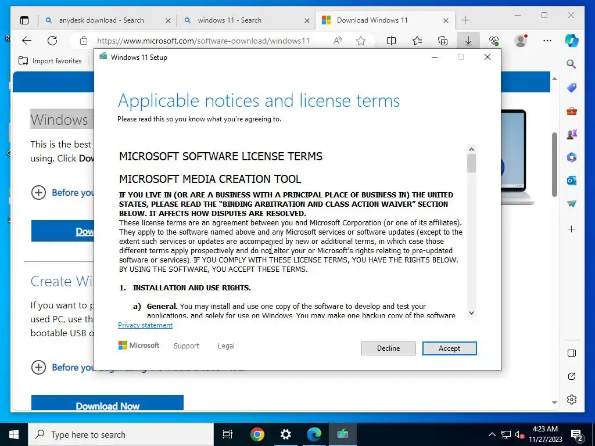This screenshot has width=595, height=446.
Task: Click the Read aloud icon
Action: [338, 41]
